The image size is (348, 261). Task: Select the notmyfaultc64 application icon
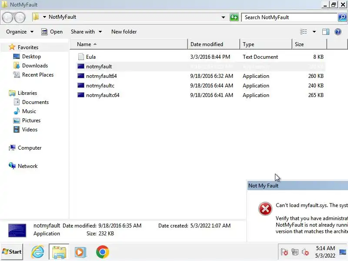[81, 95]
